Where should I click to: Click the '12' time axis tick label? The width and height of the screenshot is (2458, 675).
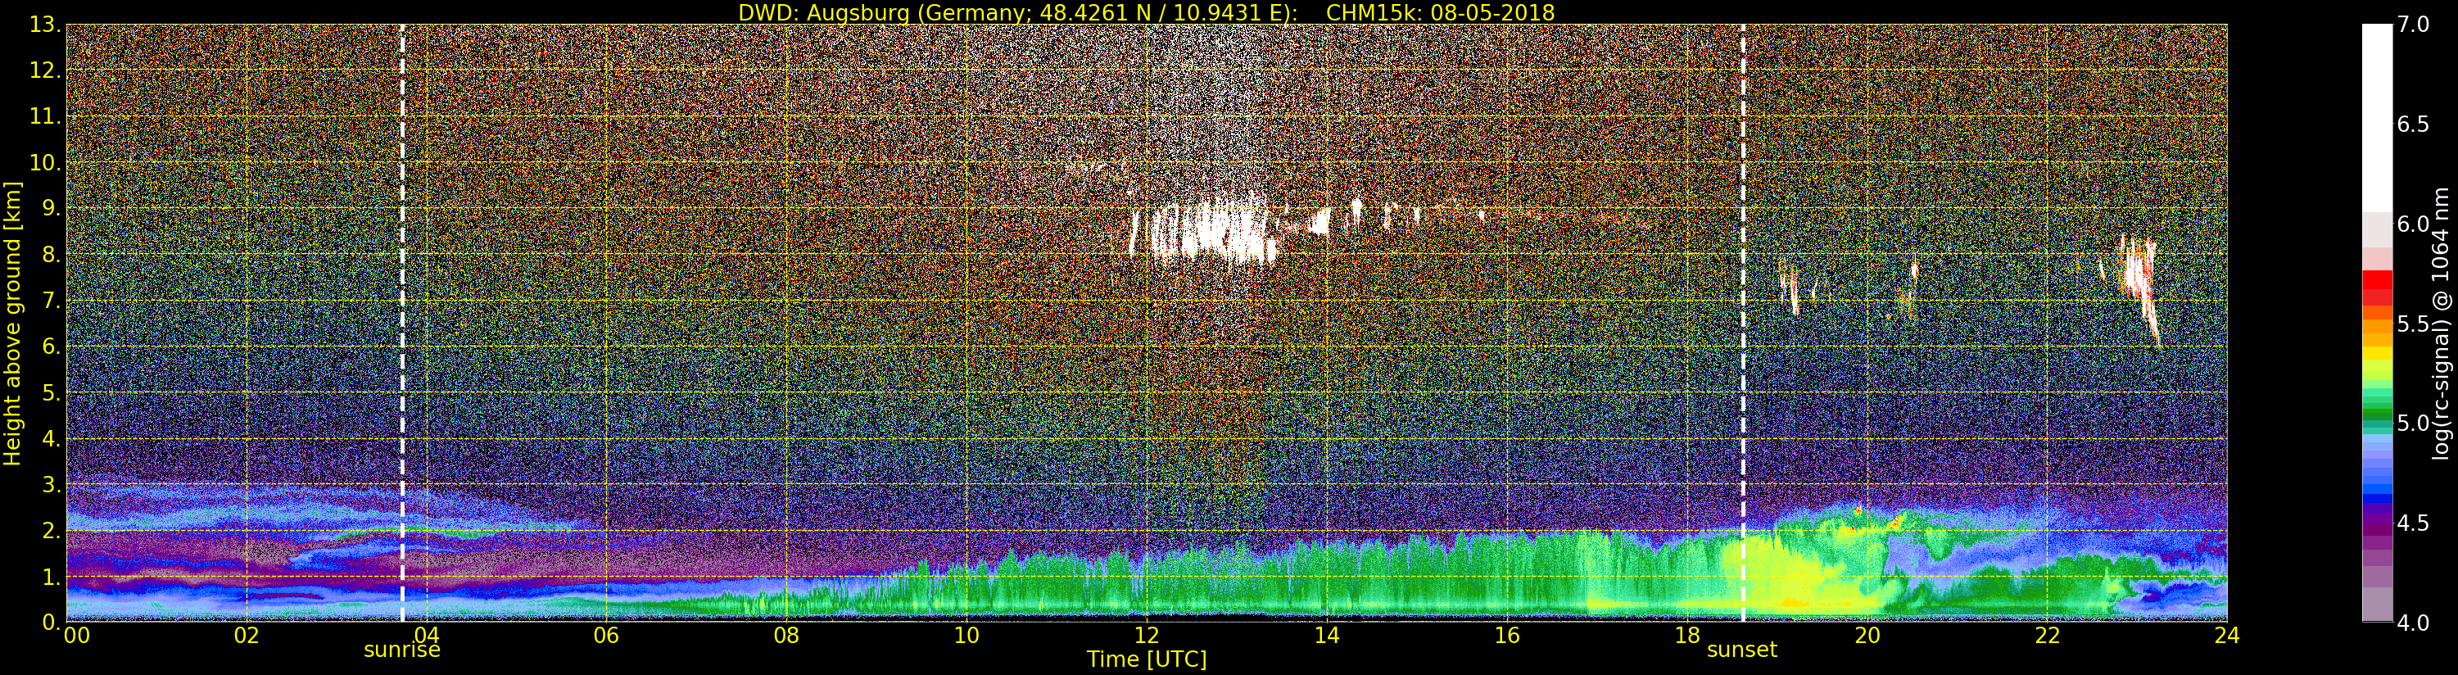[x=1146, y=636]
